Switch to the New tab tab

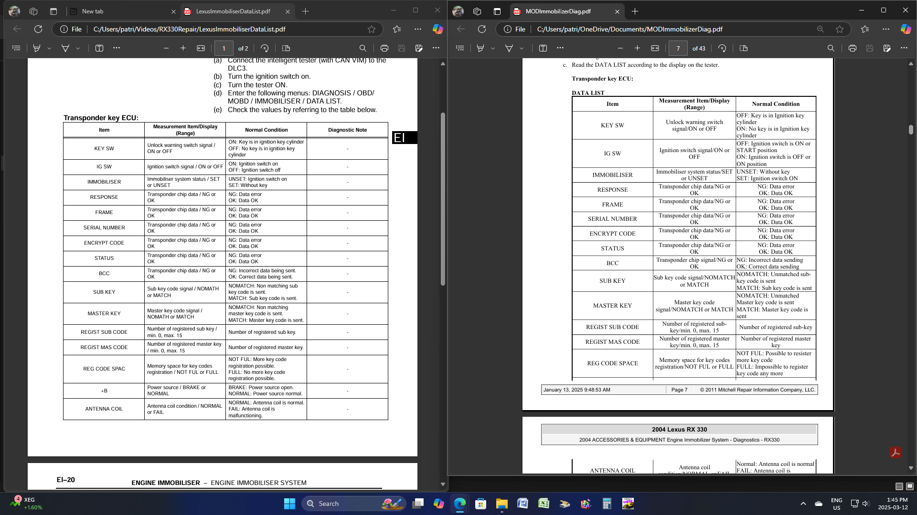click(x=92, y=11)
